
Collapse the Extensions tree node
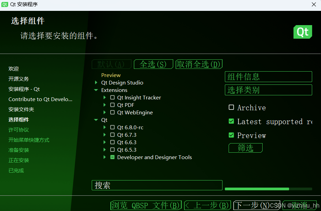point(96,90)
